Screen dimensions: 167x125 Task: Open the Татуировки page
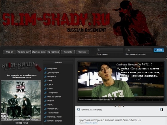(52, 93)
